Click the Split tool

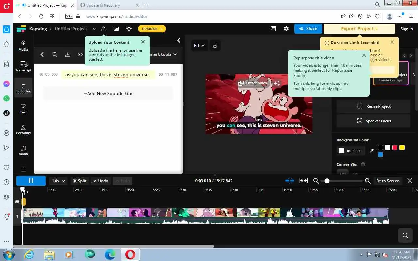[80, 181]
